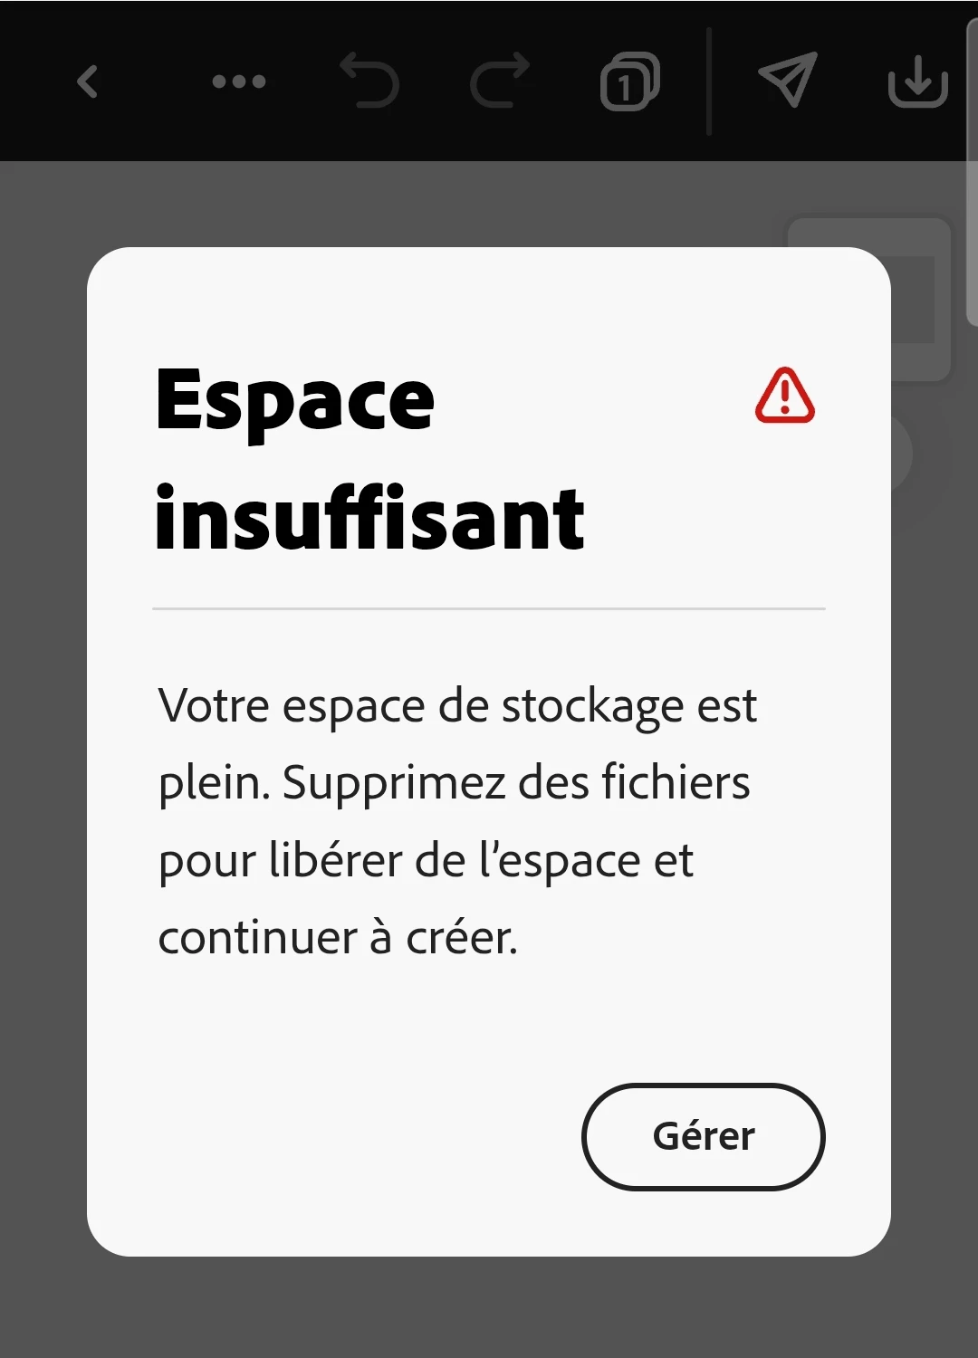This screenshot has width=978, height=1358.
Task: Undo the last action
Action: click(x=369, y=81)
